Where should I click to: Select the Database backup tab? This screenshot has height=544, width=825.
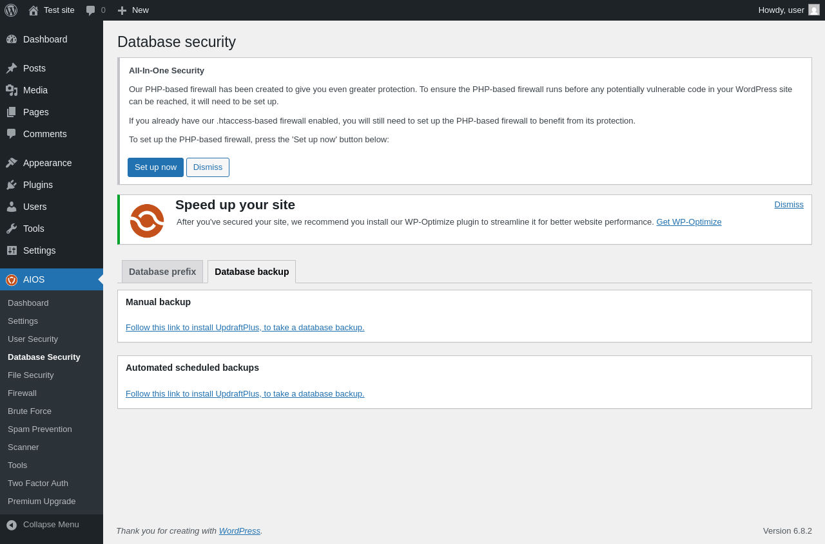tap(252, 272)
